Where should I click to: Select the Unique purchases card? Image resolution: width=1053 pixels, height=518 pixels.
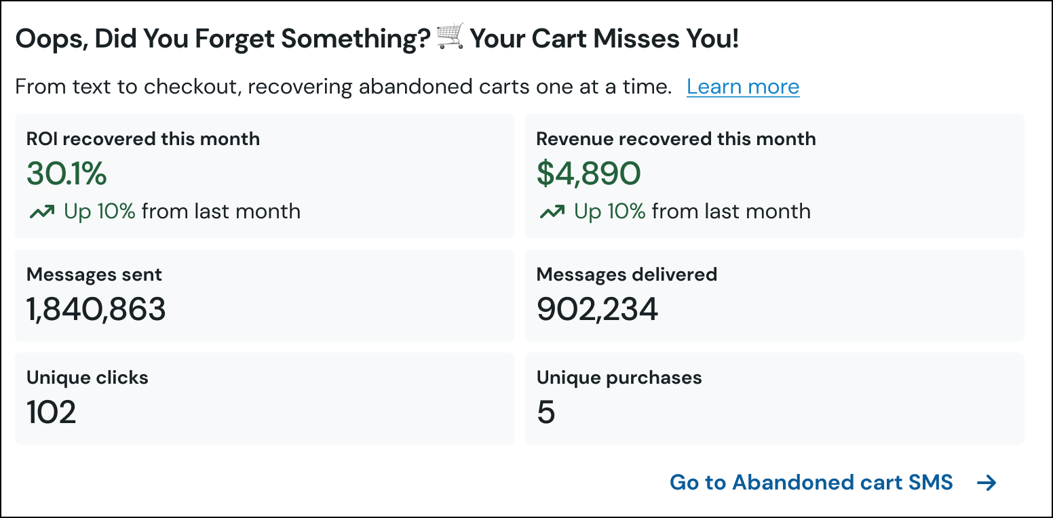[775, 397]
